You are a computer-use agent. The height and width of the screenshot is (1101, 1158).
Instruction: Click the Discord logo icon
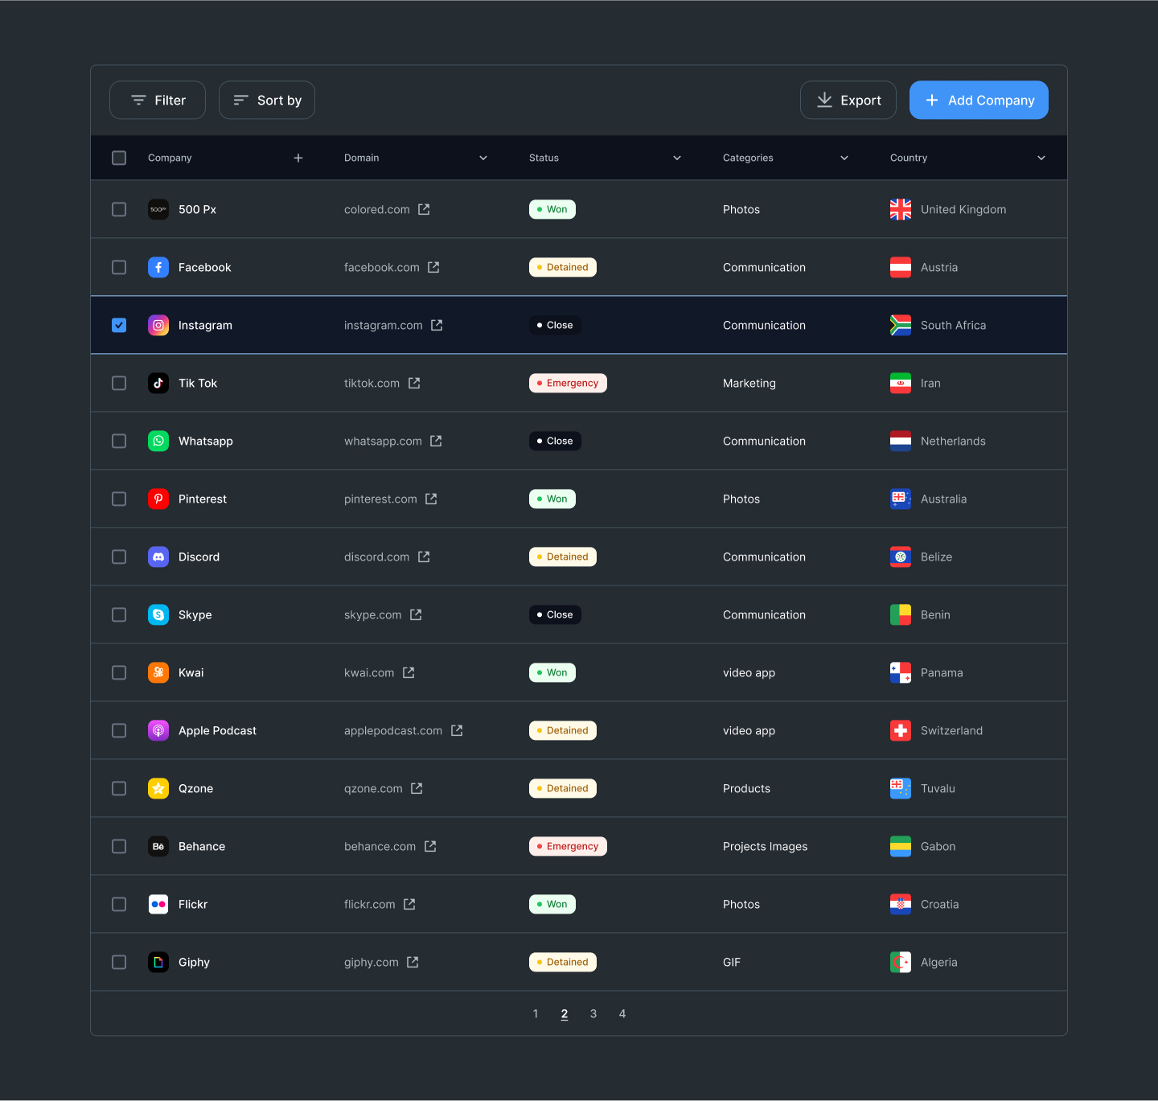(158, 557)
